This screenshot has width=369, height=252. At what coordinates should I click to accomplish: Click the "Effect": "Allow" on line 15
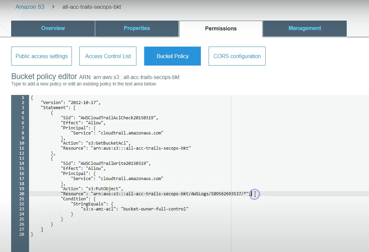(x=83, y=168)
